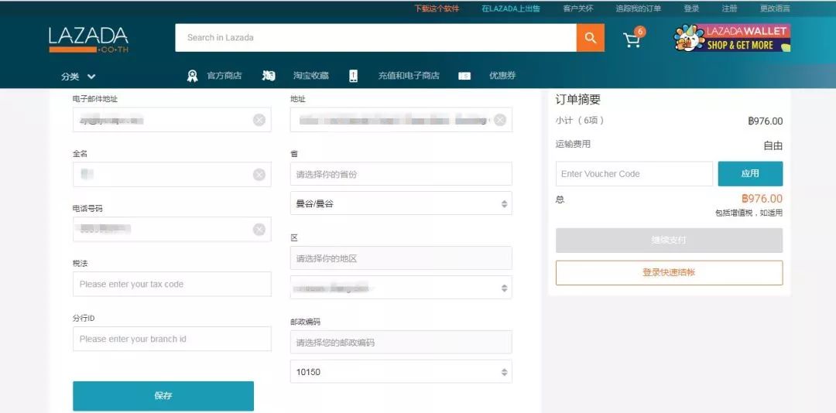Image resolution: width=836 pixels, height=413 pixels.
Task: Click the greyed 继续支付 button
Action: pyautogui.click(x=669, y=241)
